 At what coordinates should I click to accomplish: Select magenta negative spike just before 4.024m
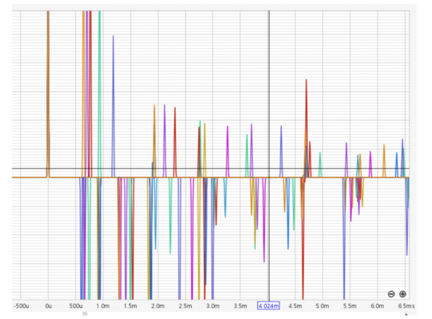point(264,220)
